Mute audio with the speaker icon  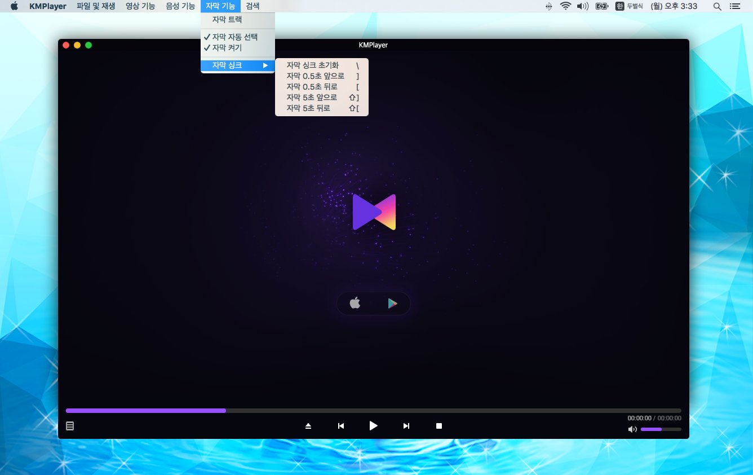632,429
